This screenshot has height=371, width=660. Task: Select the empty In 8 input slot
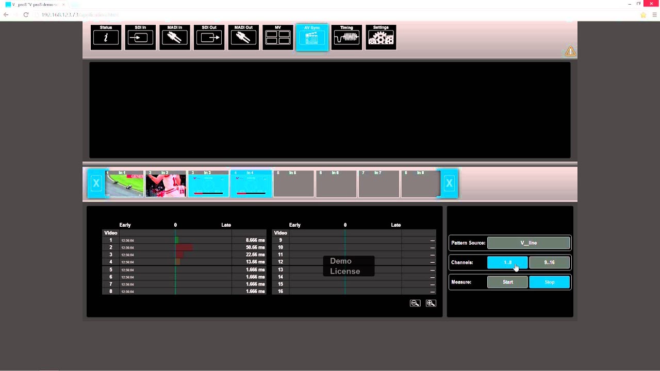click(x=421, y=184)
